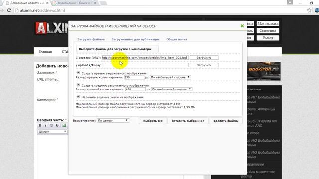Viewport: 319px width, 179px height.
Task: Click 'Выберите файлы для загрузки с компьютера' button
Action: click(x=117, y=49)
